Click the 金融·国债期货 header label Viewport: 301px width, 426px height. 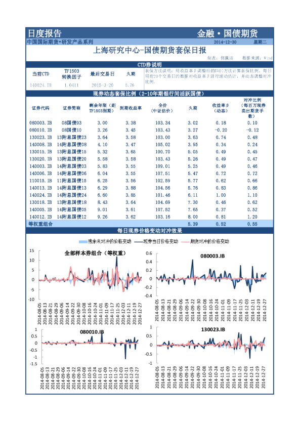227,33
